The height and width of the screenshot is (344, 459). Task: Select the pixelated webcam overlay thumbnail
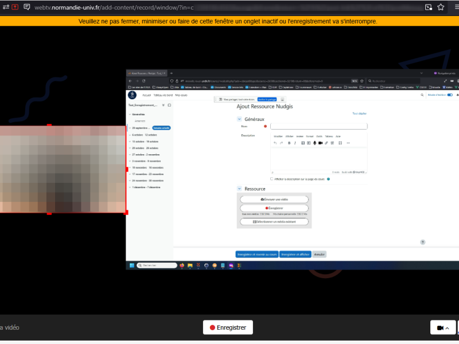coord(63,169)
